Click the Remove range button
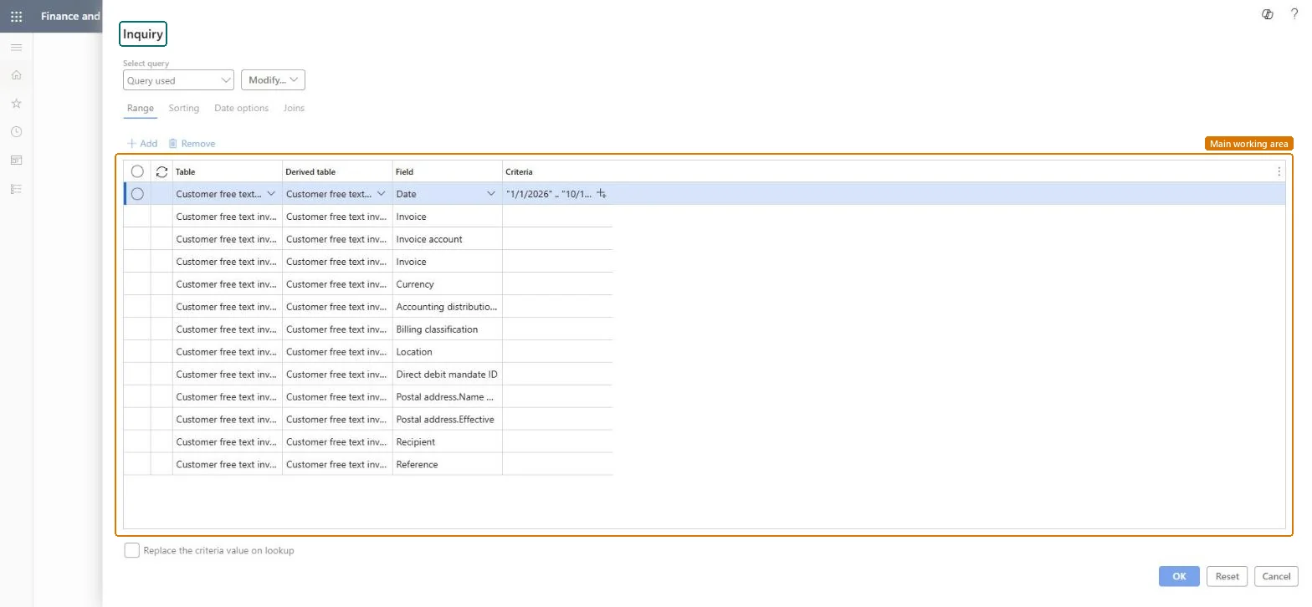This screenshot has height=607, width=1312. click(x=192, y=144)
